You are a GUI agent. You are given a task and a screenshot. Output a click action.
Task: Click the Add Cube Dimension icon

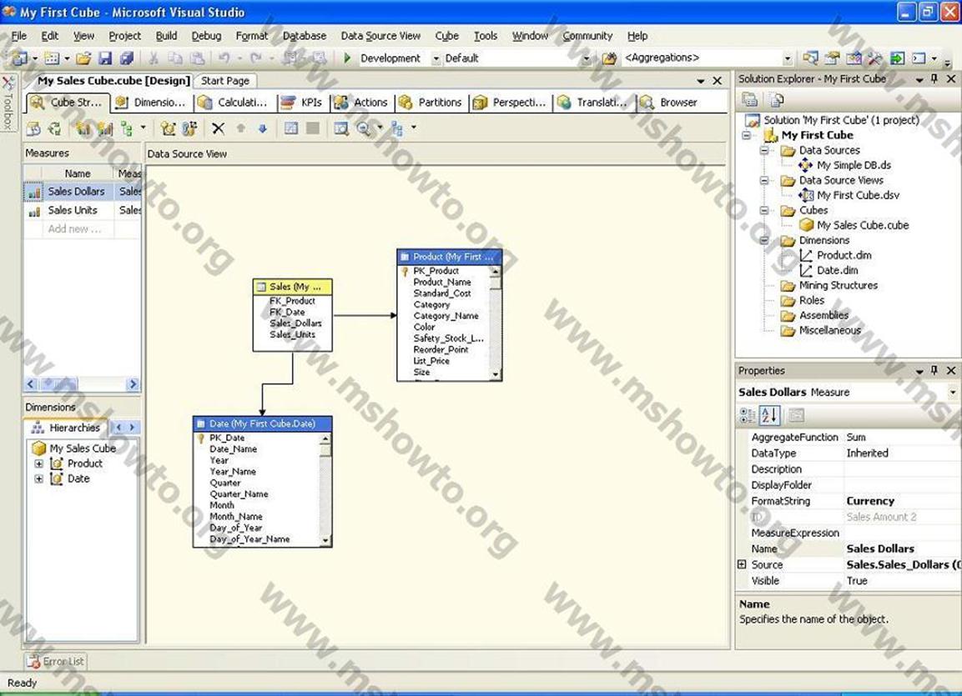(168, 128)
